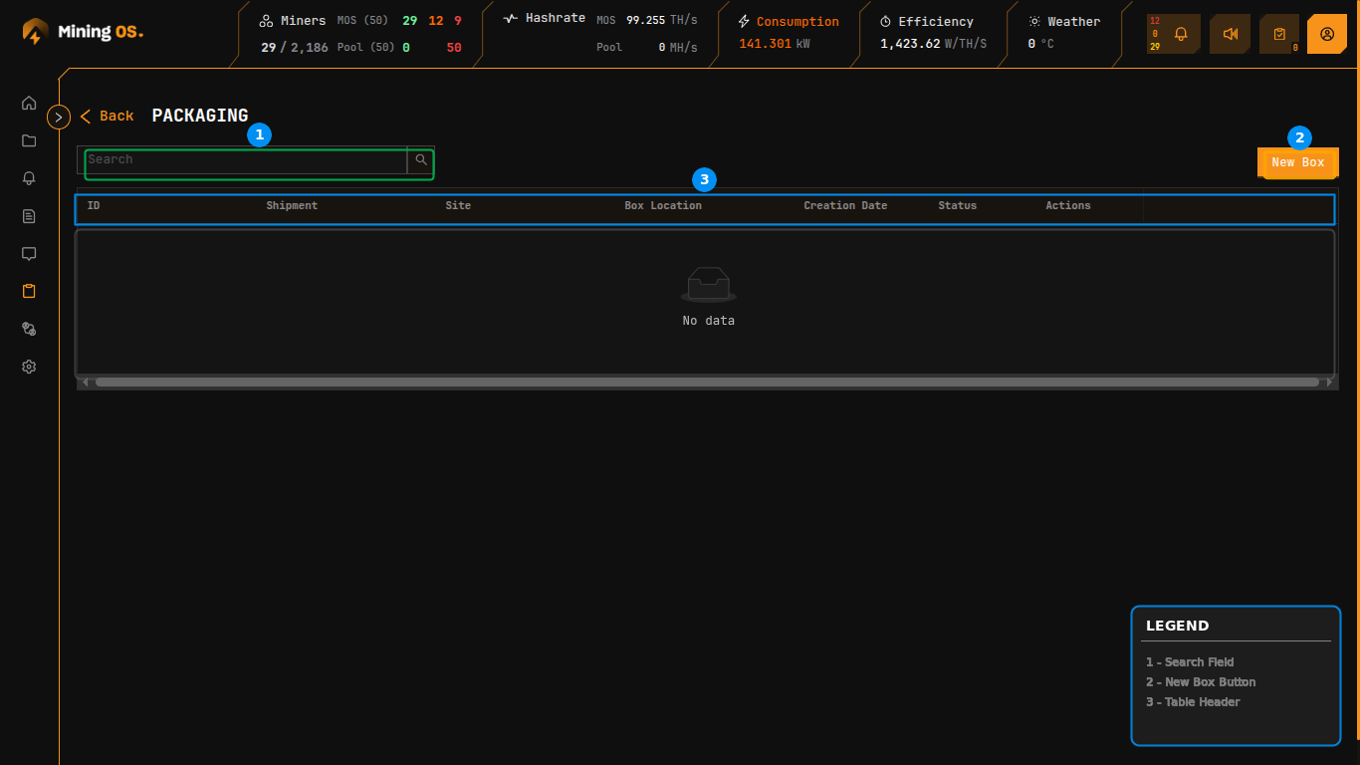
Task: Click the highlighted clipboard icon in sidebar
Action: (29, 291)
